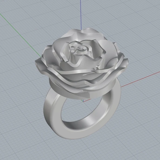
Task: Pick the red X axis line
Action: point(141,79)
